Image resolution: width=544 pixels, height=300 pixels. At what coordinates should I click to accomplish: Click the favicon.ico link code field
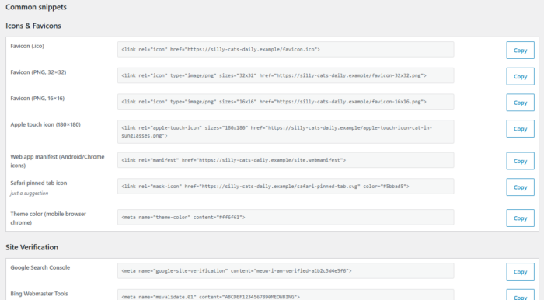[285, 49]
